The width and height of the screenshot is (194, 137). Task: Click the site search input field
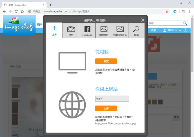[165, 23]
